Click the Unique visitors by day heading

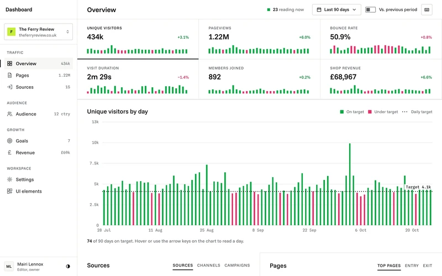pos(118,112)
